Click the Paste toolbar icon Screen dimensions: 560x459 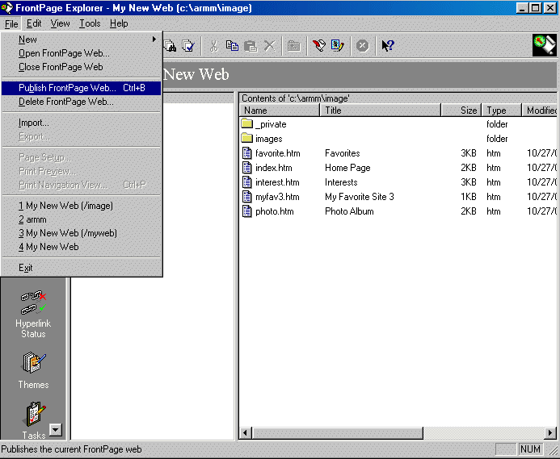(251, 46)
